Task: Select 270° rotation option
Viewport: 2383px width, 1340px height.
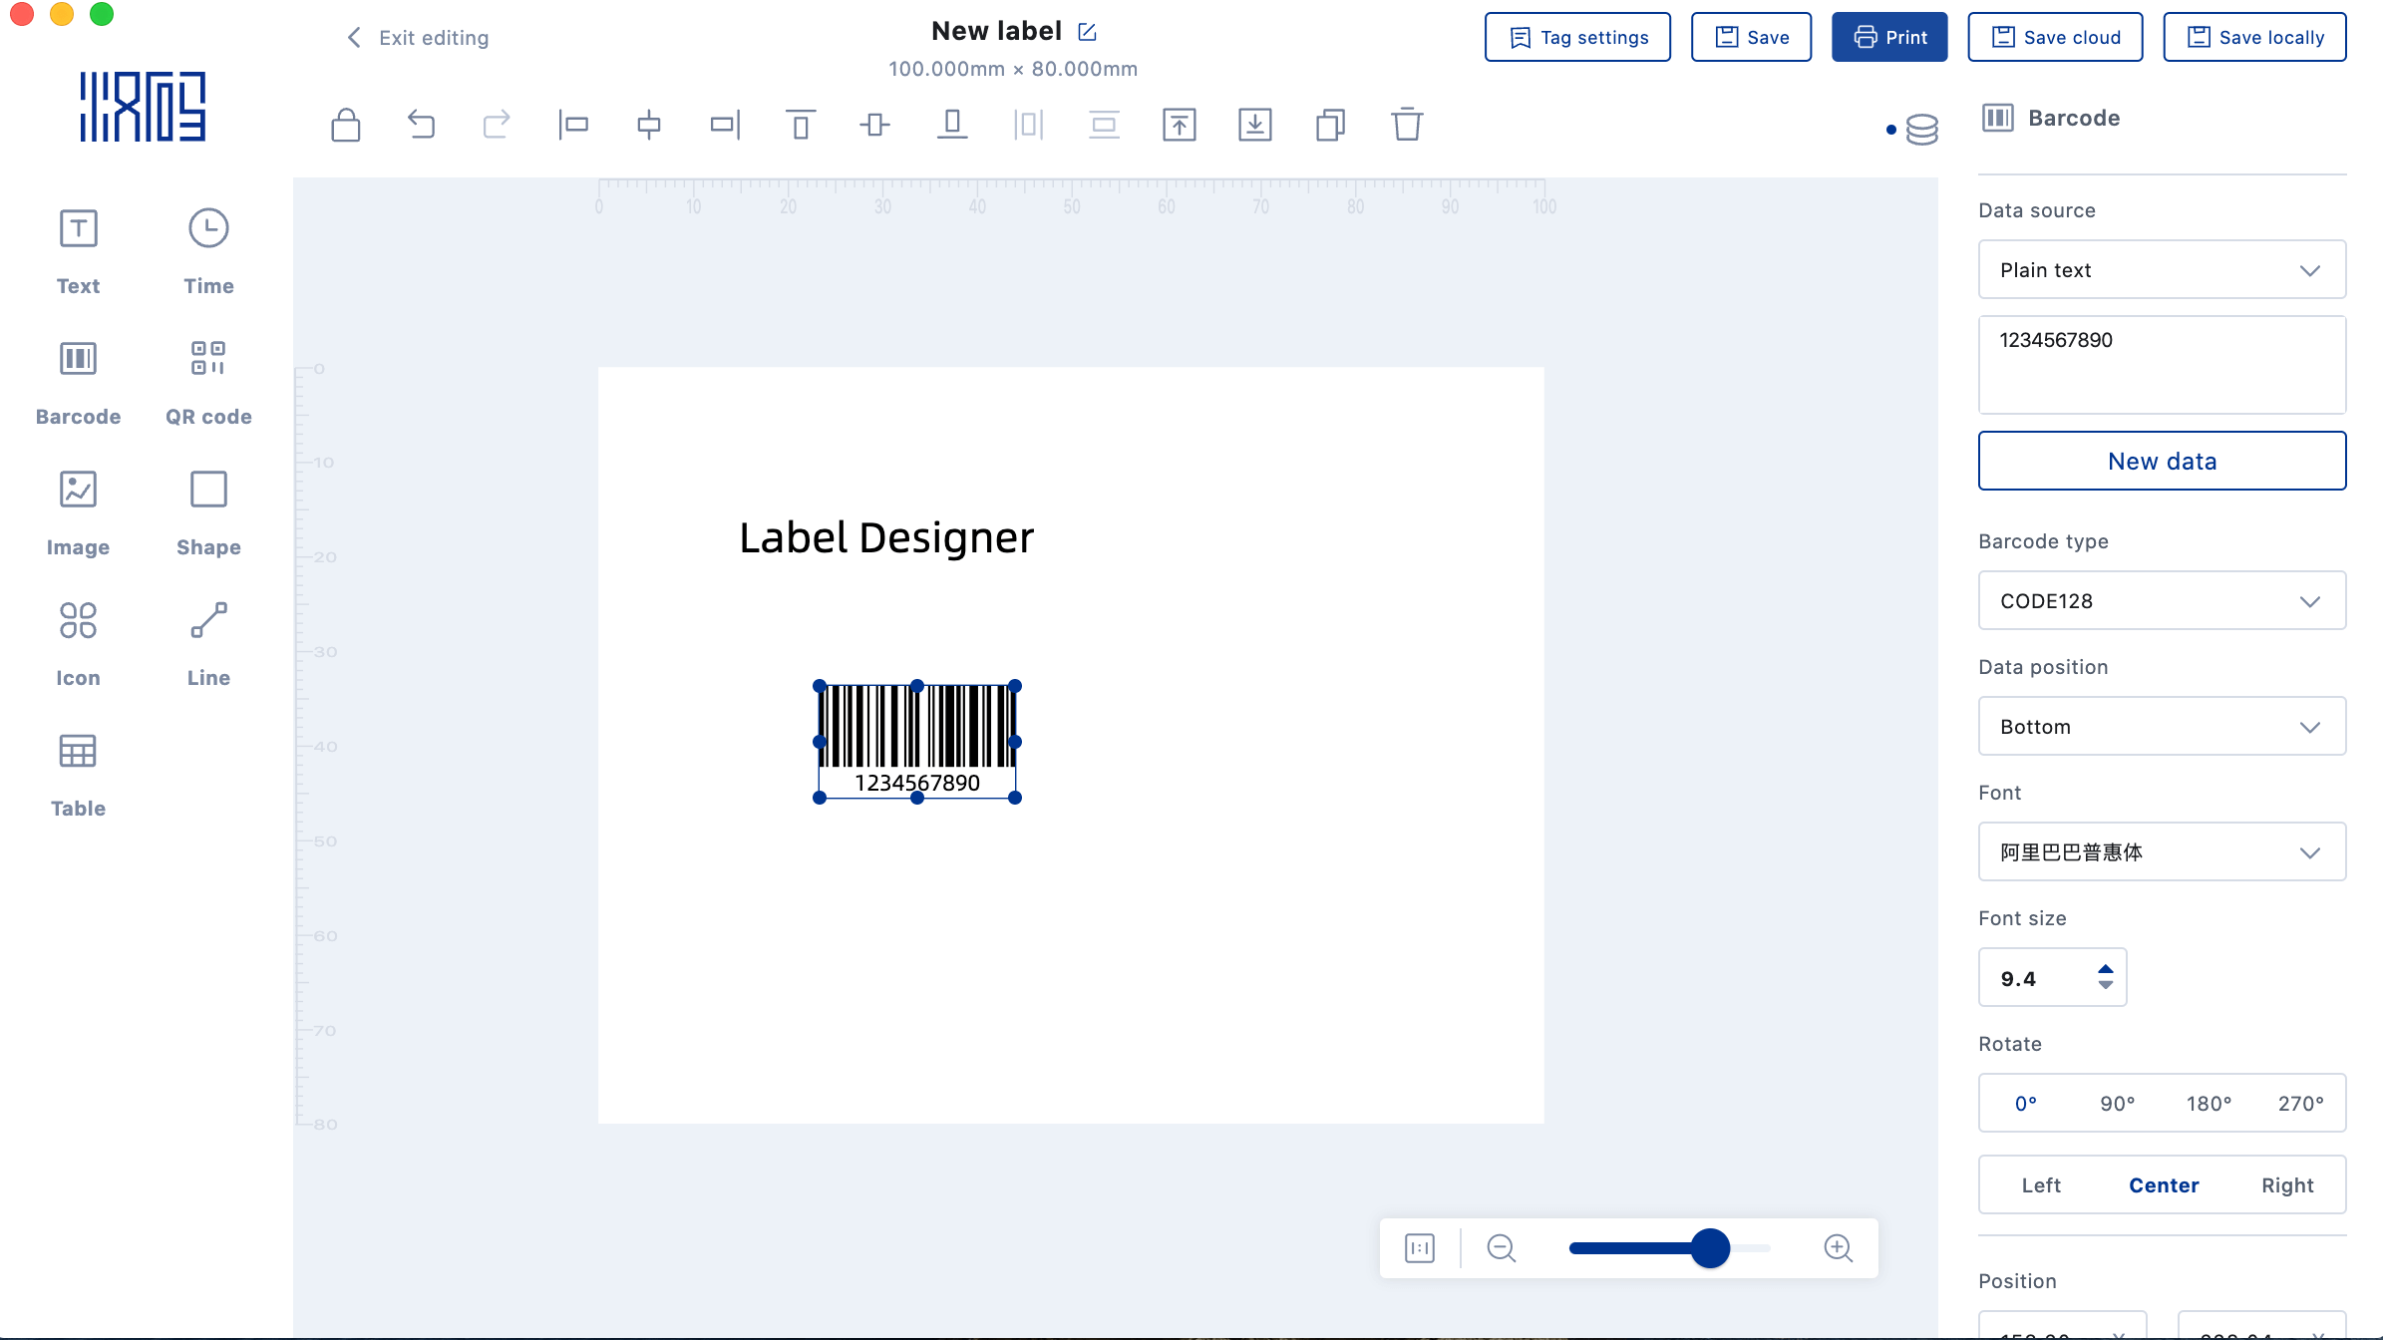Action: [x=2300, y=1104]
